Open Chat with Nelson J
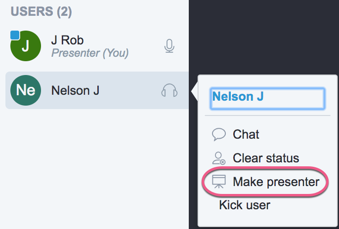The height and width of the screenshot is (229, 339). click(246, 134)
